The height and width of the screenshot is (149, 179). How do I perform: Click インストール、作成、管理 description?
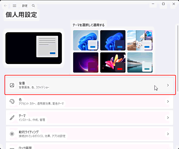coord(32,120)
